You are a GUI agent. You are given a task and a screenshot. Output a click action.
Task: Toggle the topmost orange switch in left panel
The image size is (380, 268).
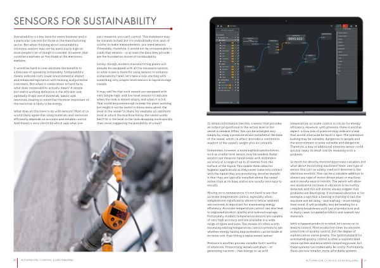point(232,42)
